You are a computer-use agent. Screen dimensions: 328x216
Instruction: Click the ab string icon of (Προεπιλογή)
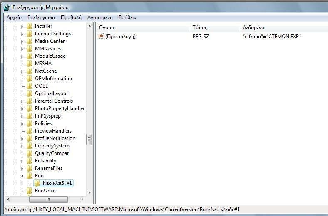coord(101,36)
